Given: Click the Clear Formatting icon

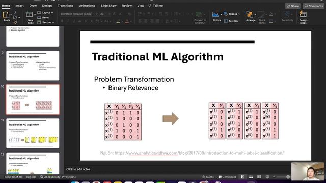Looking at the screenshot, I should 129,14.
